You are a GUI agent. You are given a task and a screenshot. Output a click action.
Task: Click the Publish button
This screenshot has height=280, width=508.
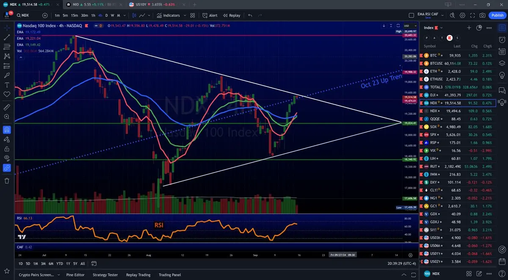click(x=497, y=15)
